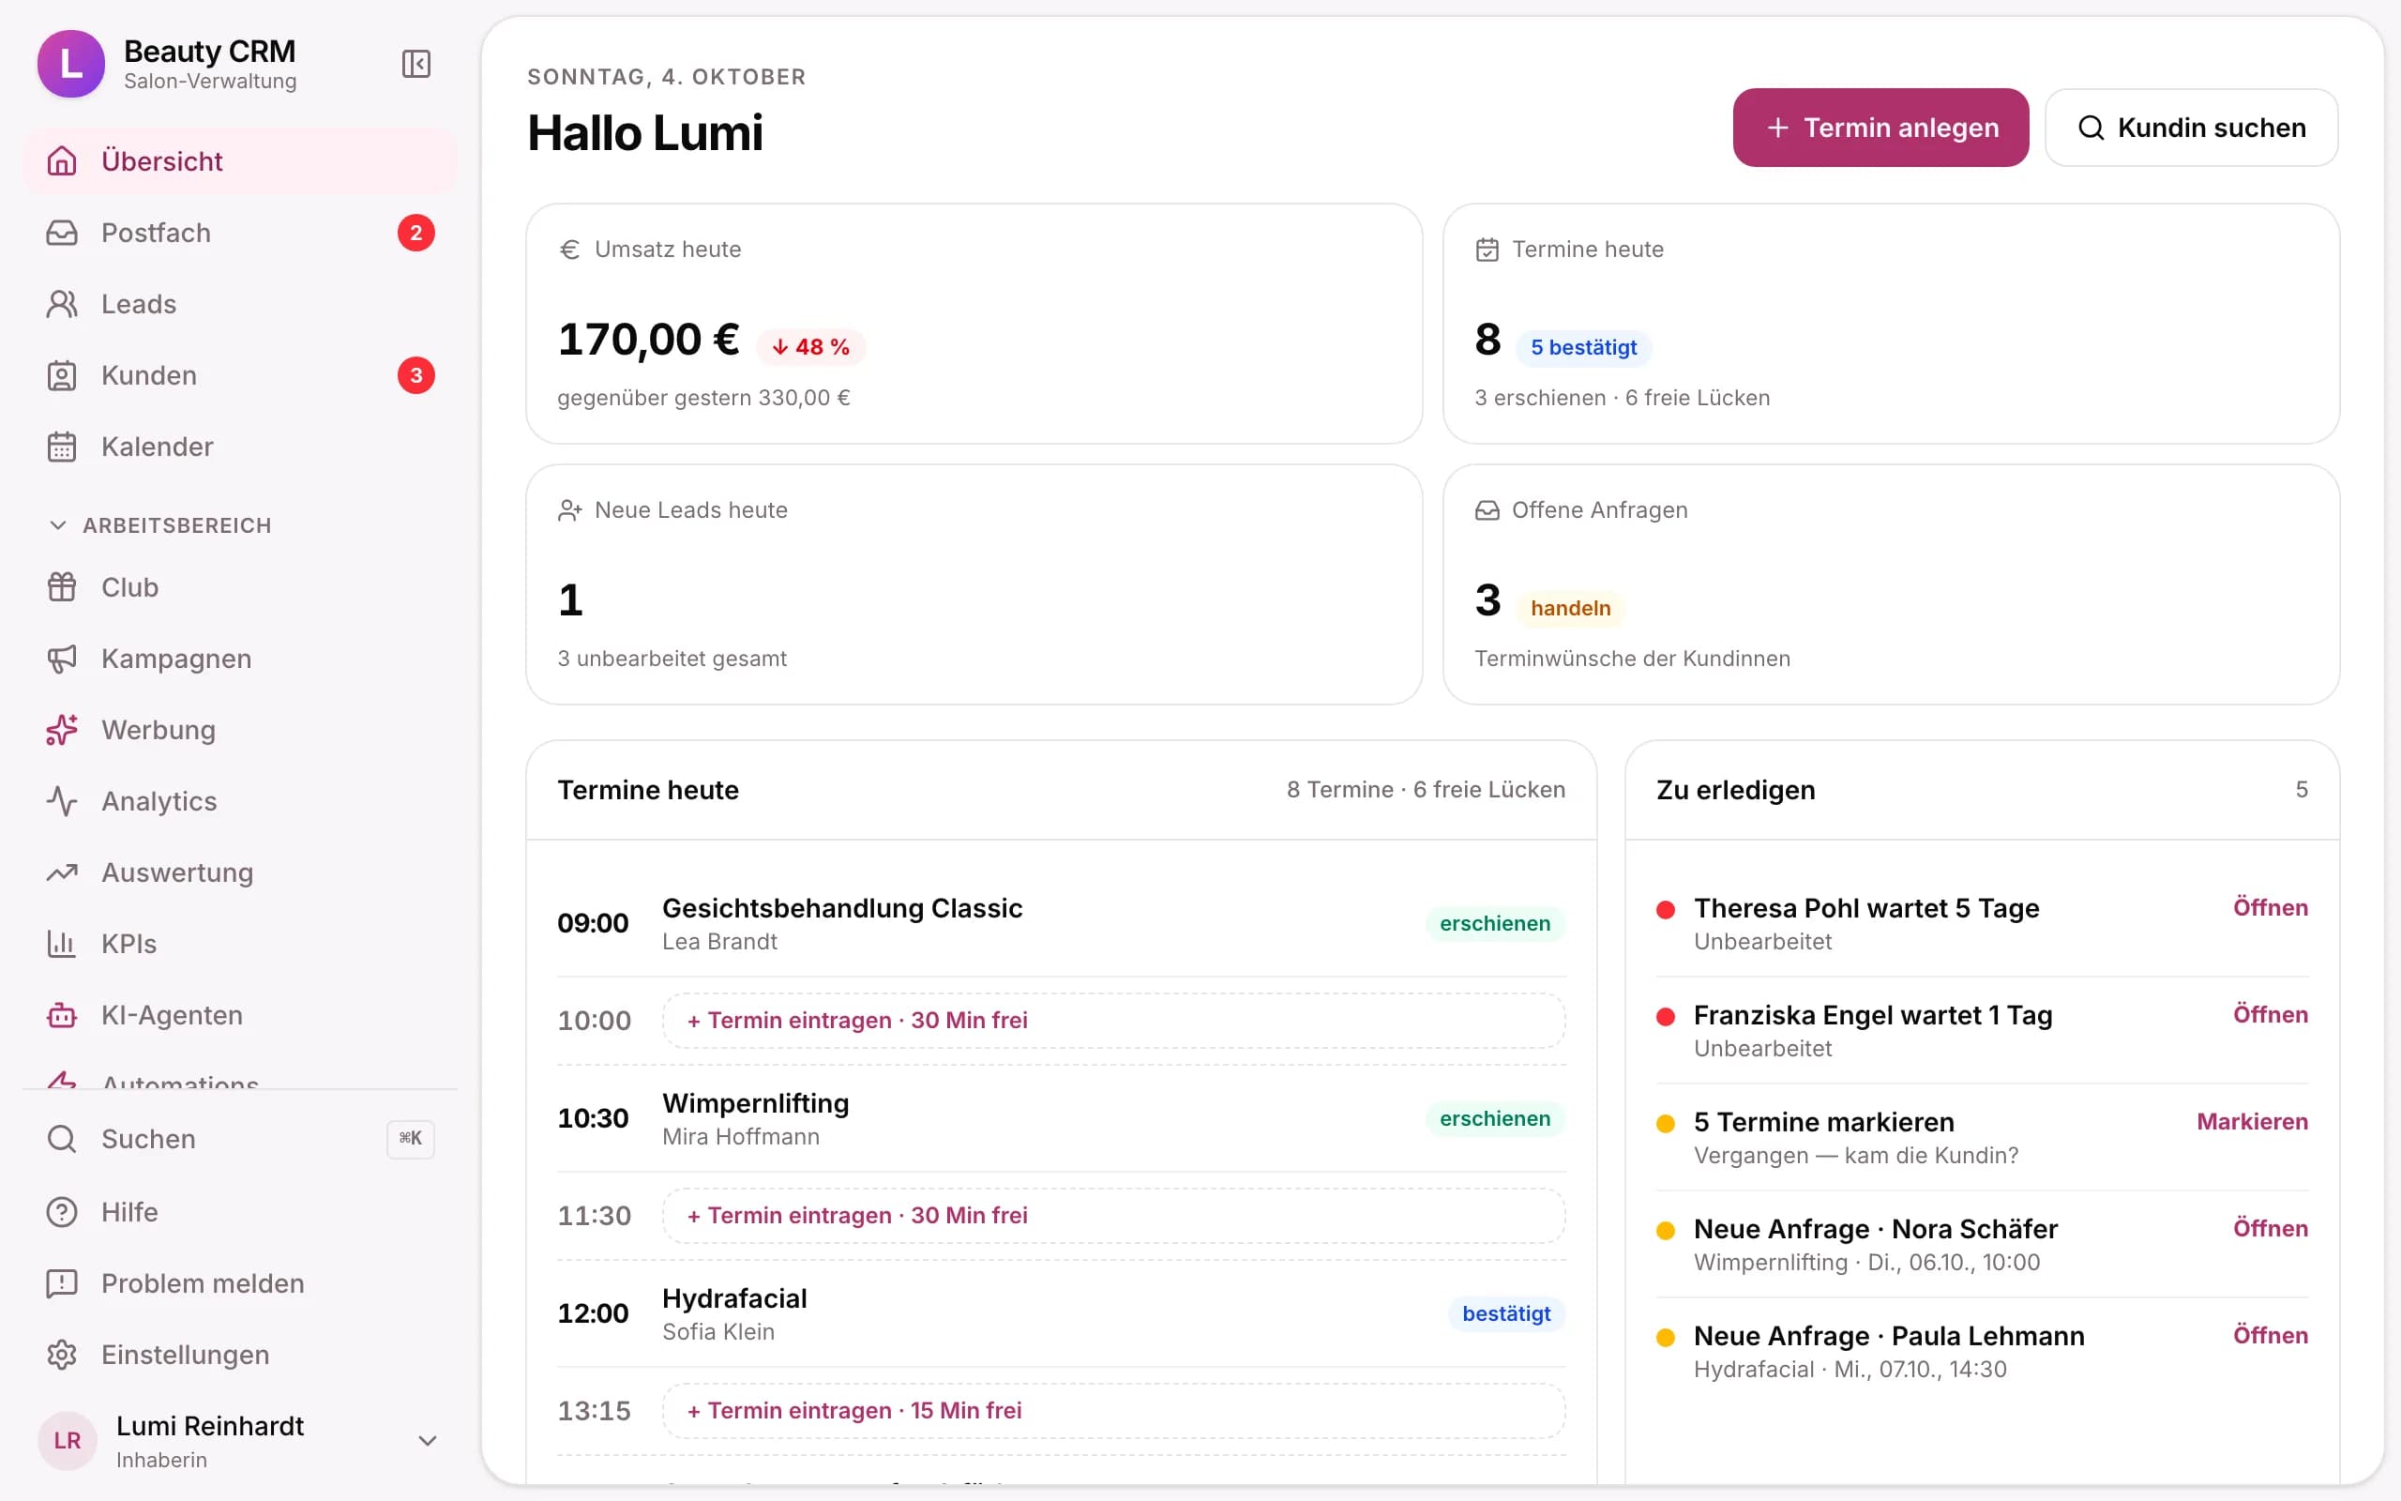Collapse the ARBEITSBEREICH section chevron
Image resolution: width=2401 pixels, height=1501 pixels.
57,525
